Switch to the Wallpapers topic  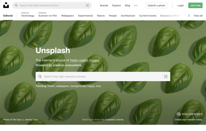67,16
